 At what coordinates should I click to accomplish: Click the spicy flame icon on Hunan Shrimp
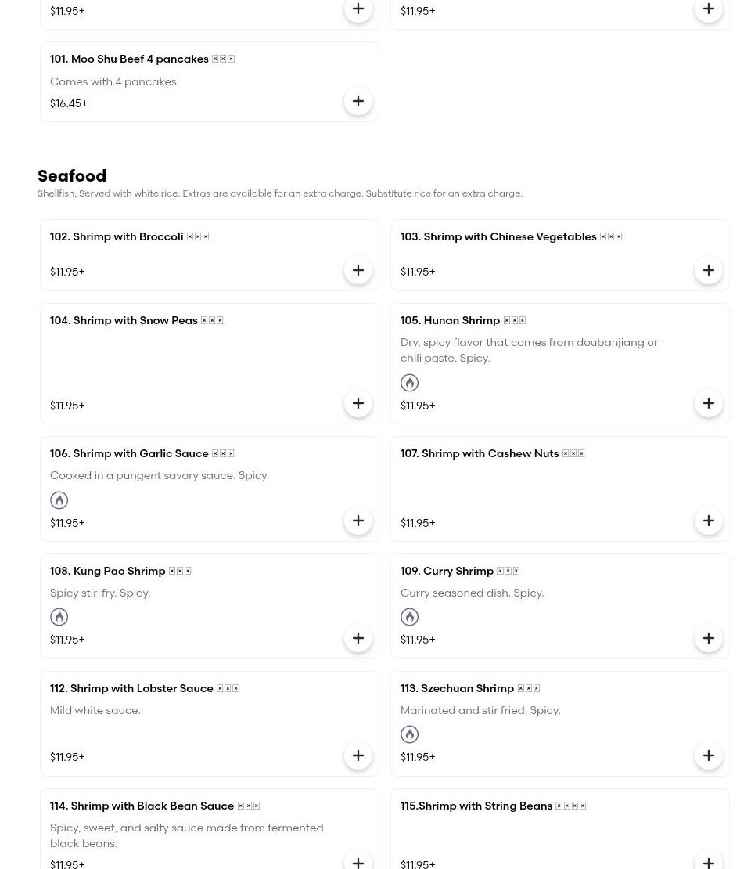(x=410, y=383)
